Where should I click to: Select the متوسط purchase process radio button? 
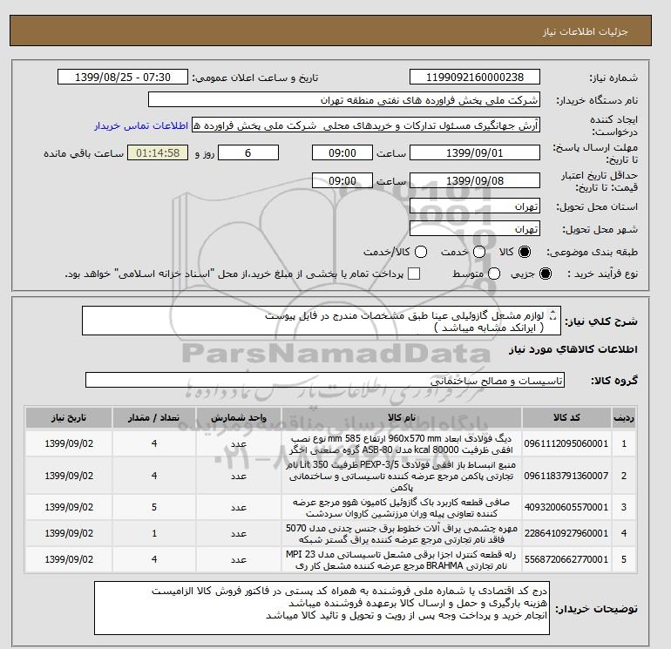494,274
